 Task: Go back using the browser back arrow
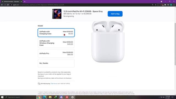click(2, 5)
